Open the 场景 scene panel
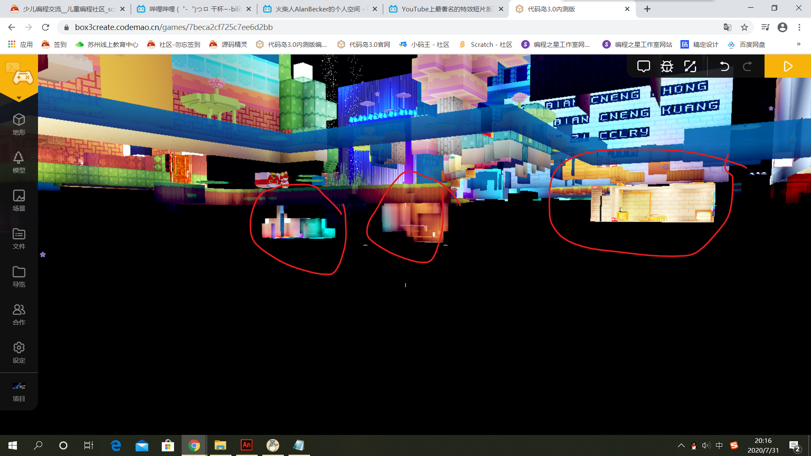Image resolution: width=811 pixels, height=456 pixels. point(19,200)
